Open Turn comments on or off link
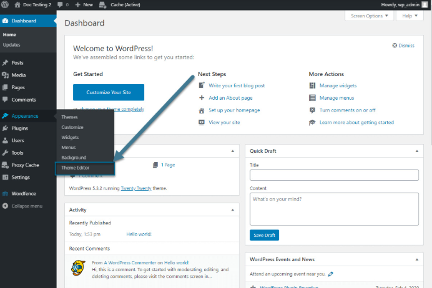432x288 pixels. pos(348,110)
